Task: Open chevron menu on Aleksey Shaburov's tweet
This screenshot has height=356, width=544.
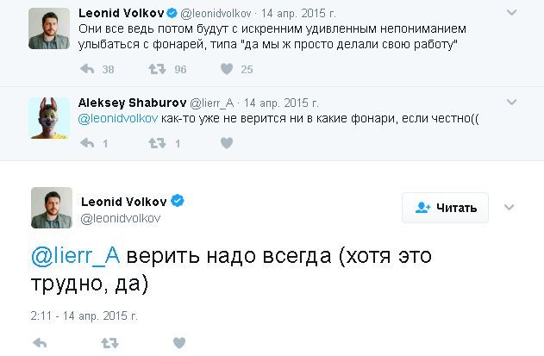Action: (x=512, y=102)
